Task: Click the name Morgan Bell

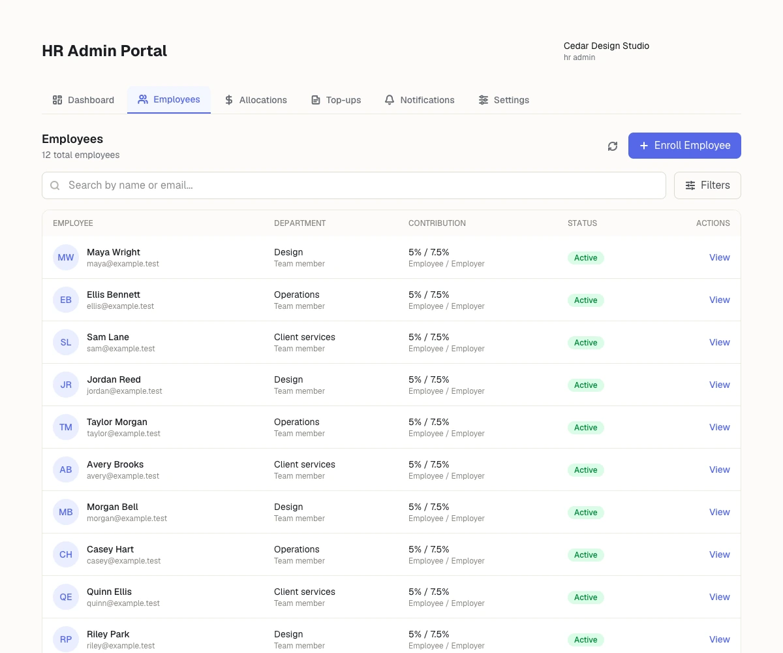Action: [112, 507]
